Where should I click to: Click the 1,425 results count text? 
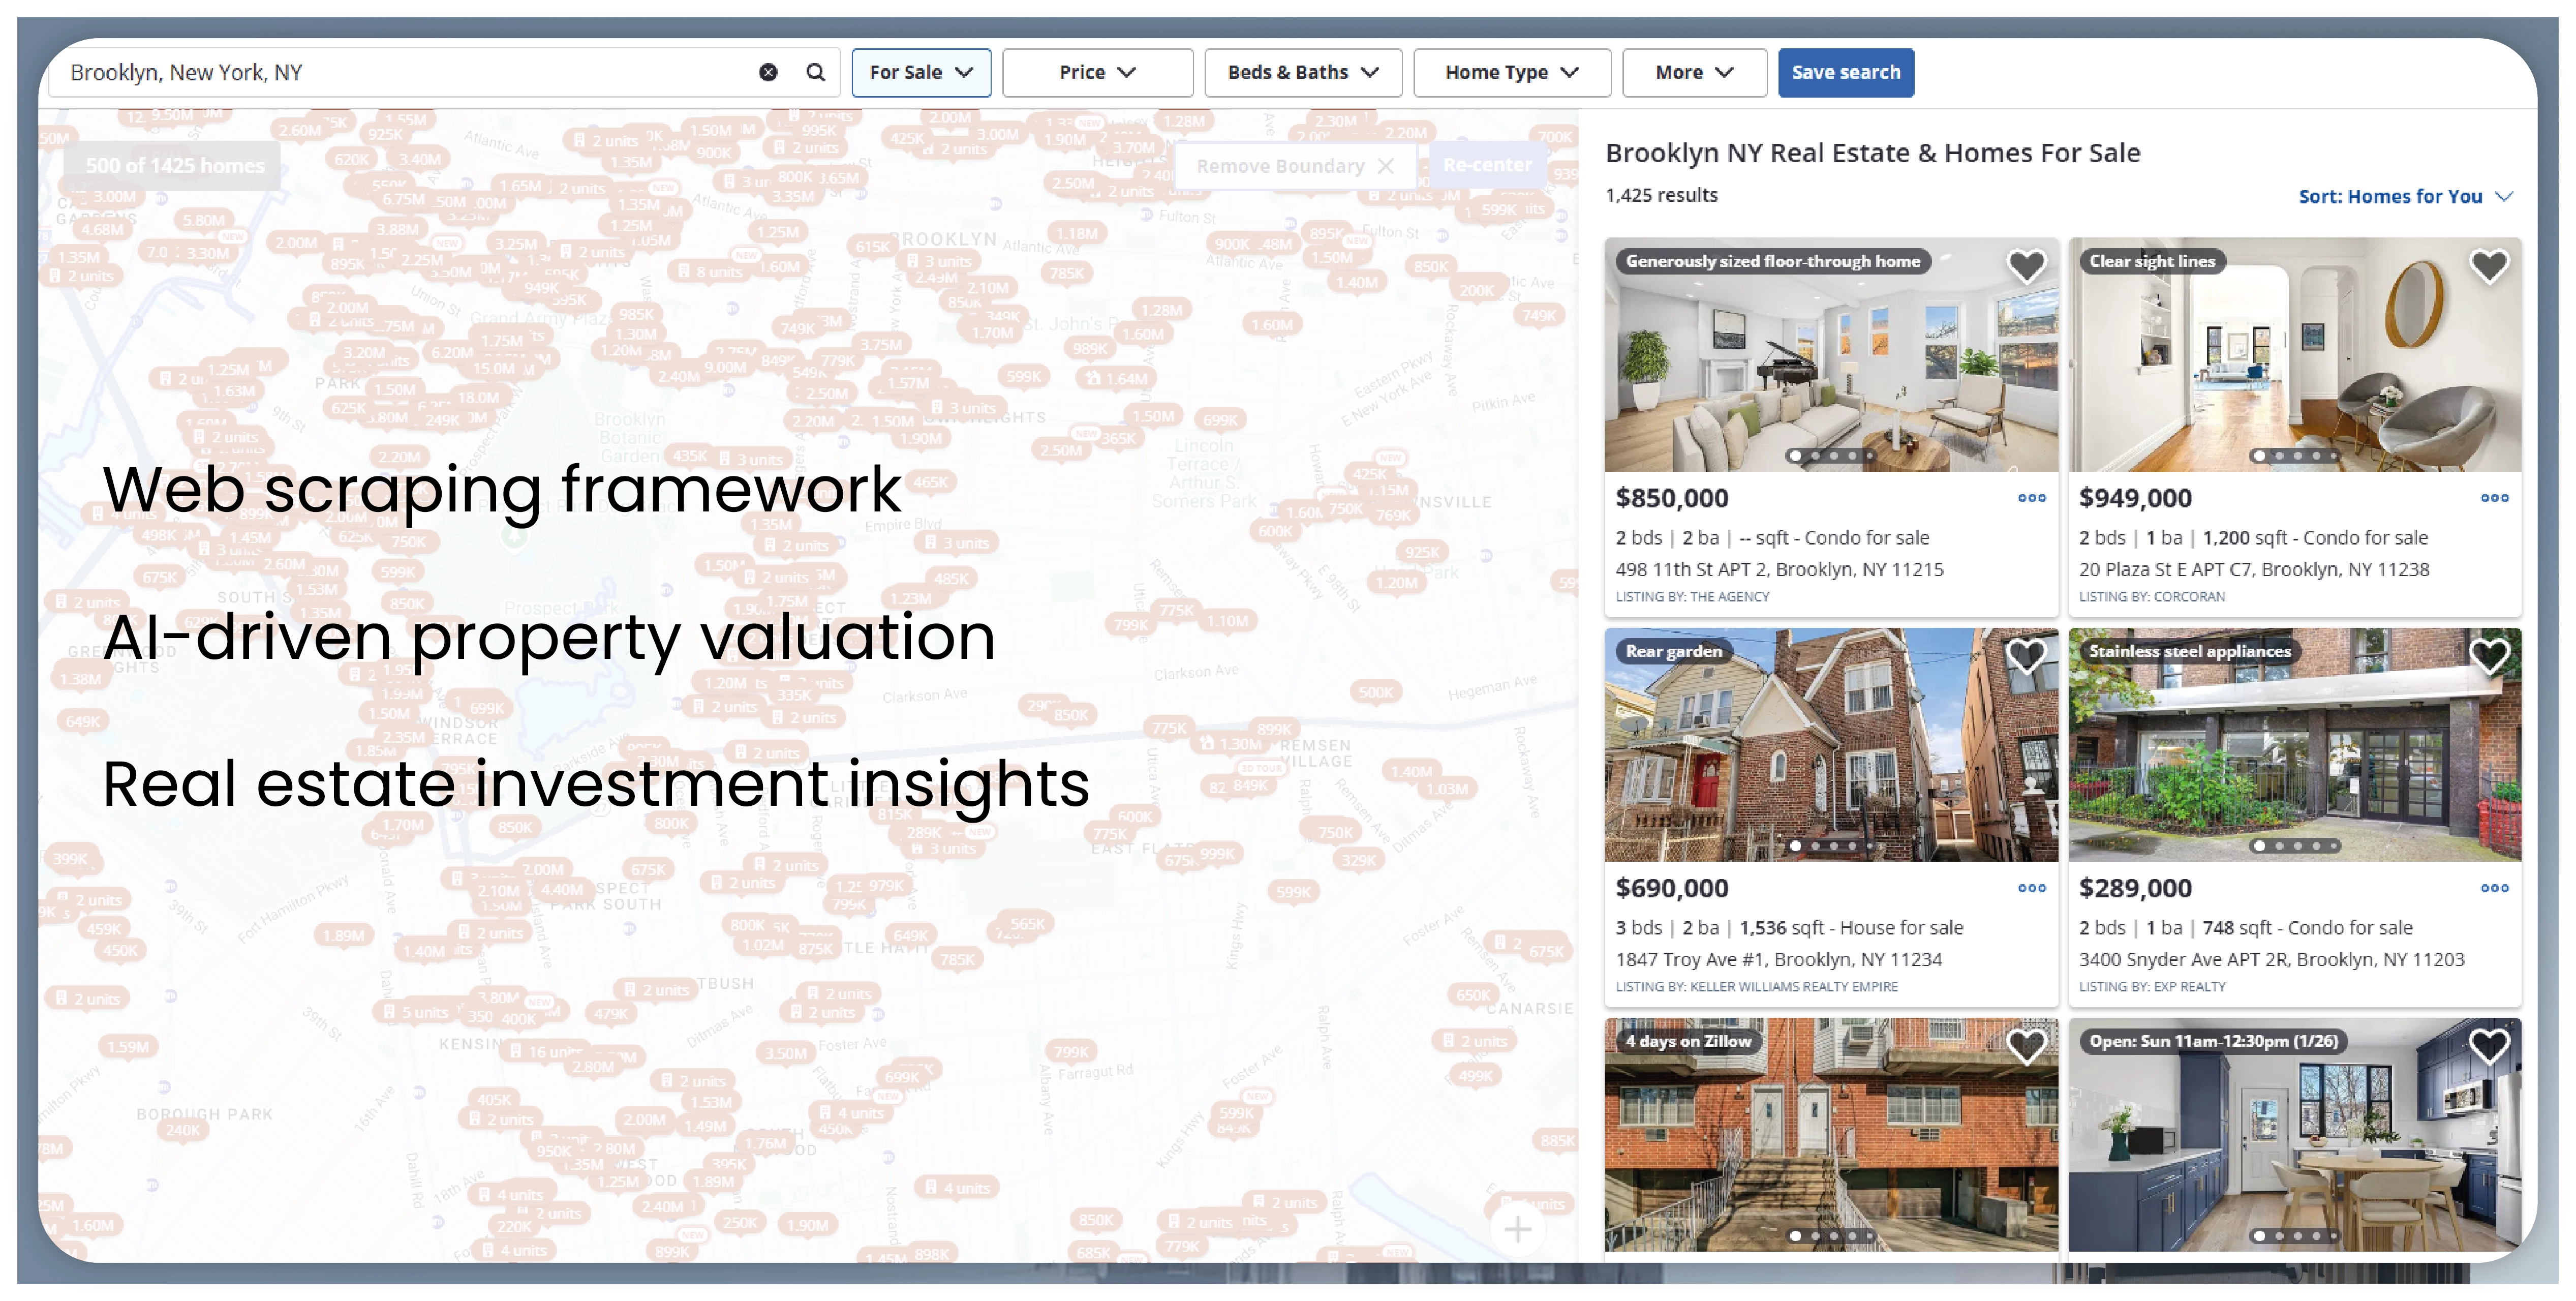[1661, 195]
